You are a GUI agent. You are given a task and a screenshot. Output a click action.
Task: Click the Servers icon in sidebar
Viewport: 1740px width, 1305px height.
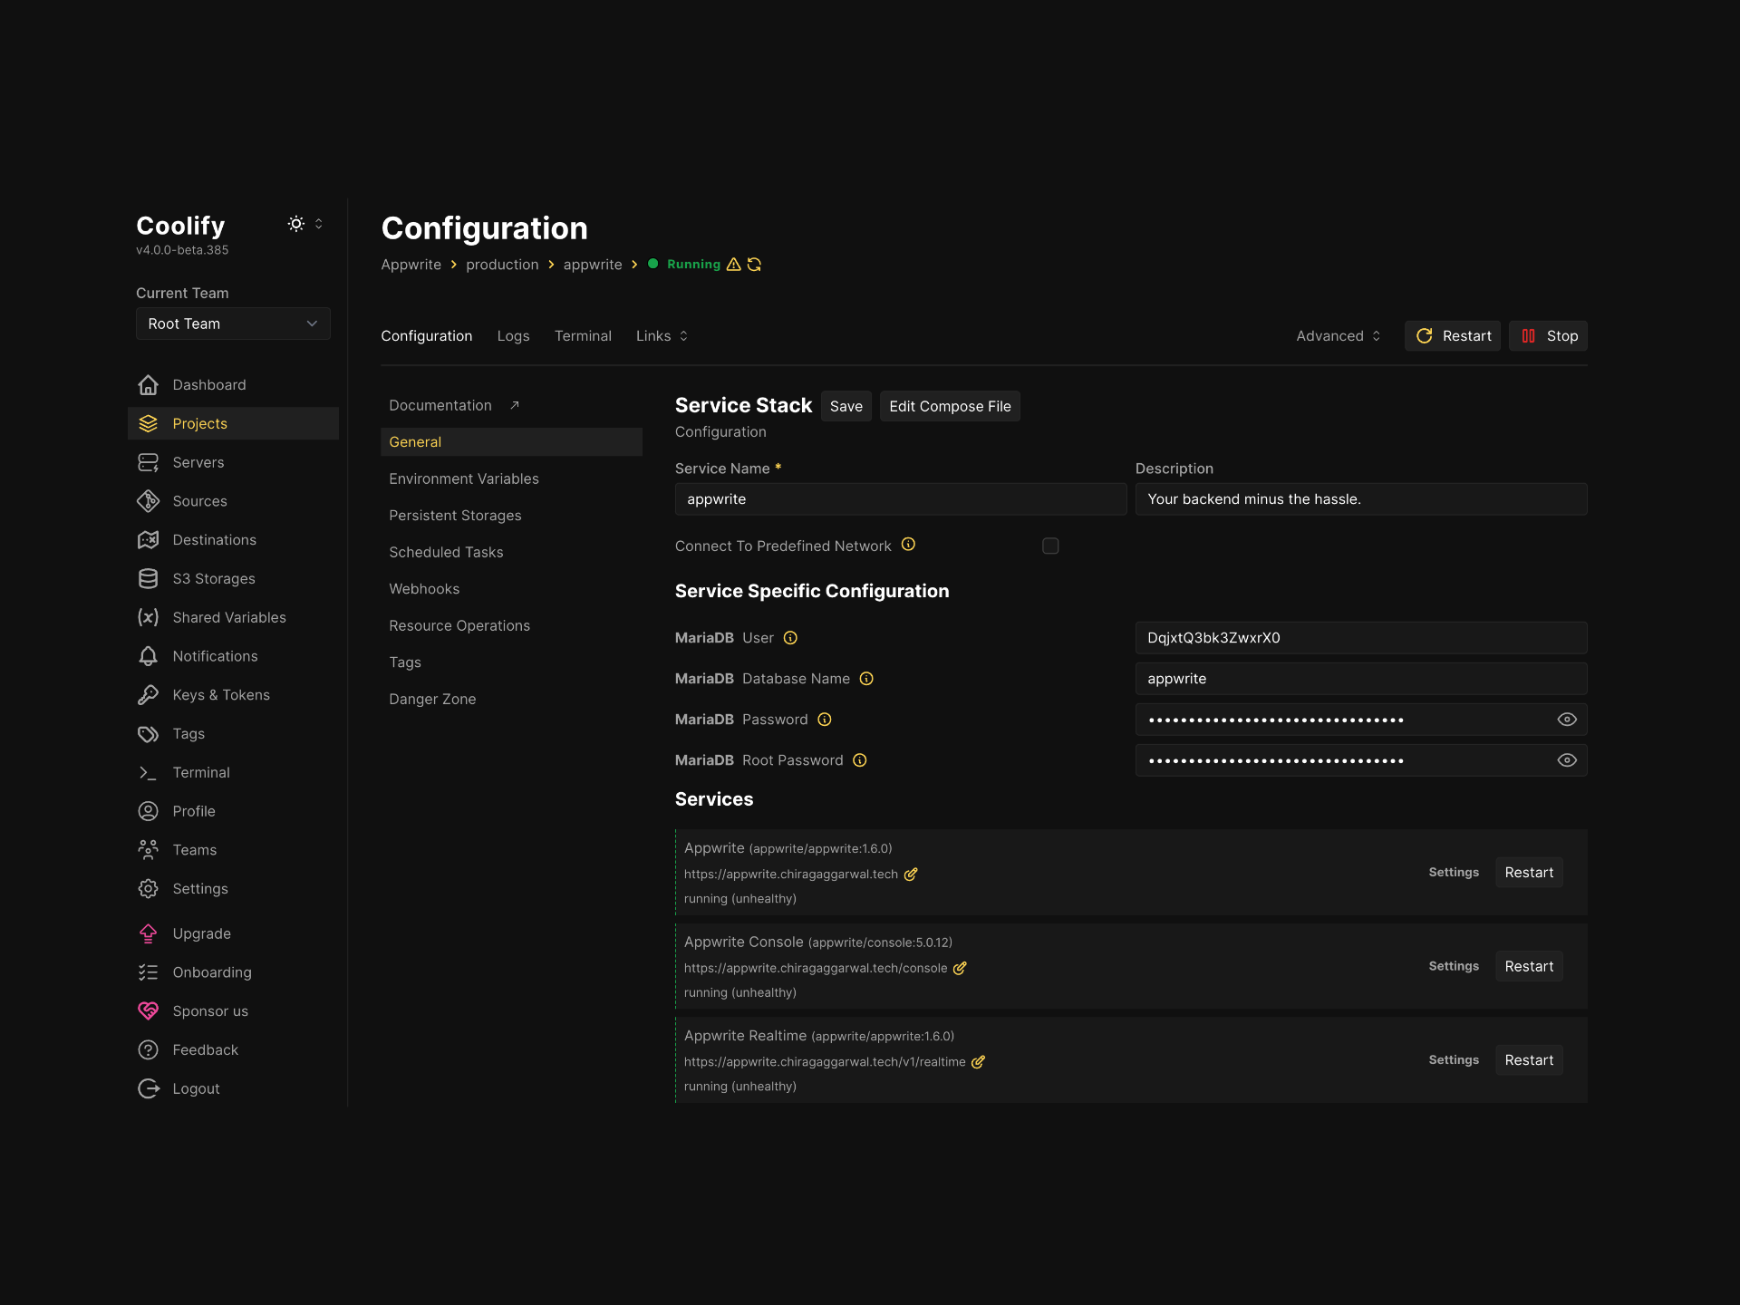pos(148,462)
